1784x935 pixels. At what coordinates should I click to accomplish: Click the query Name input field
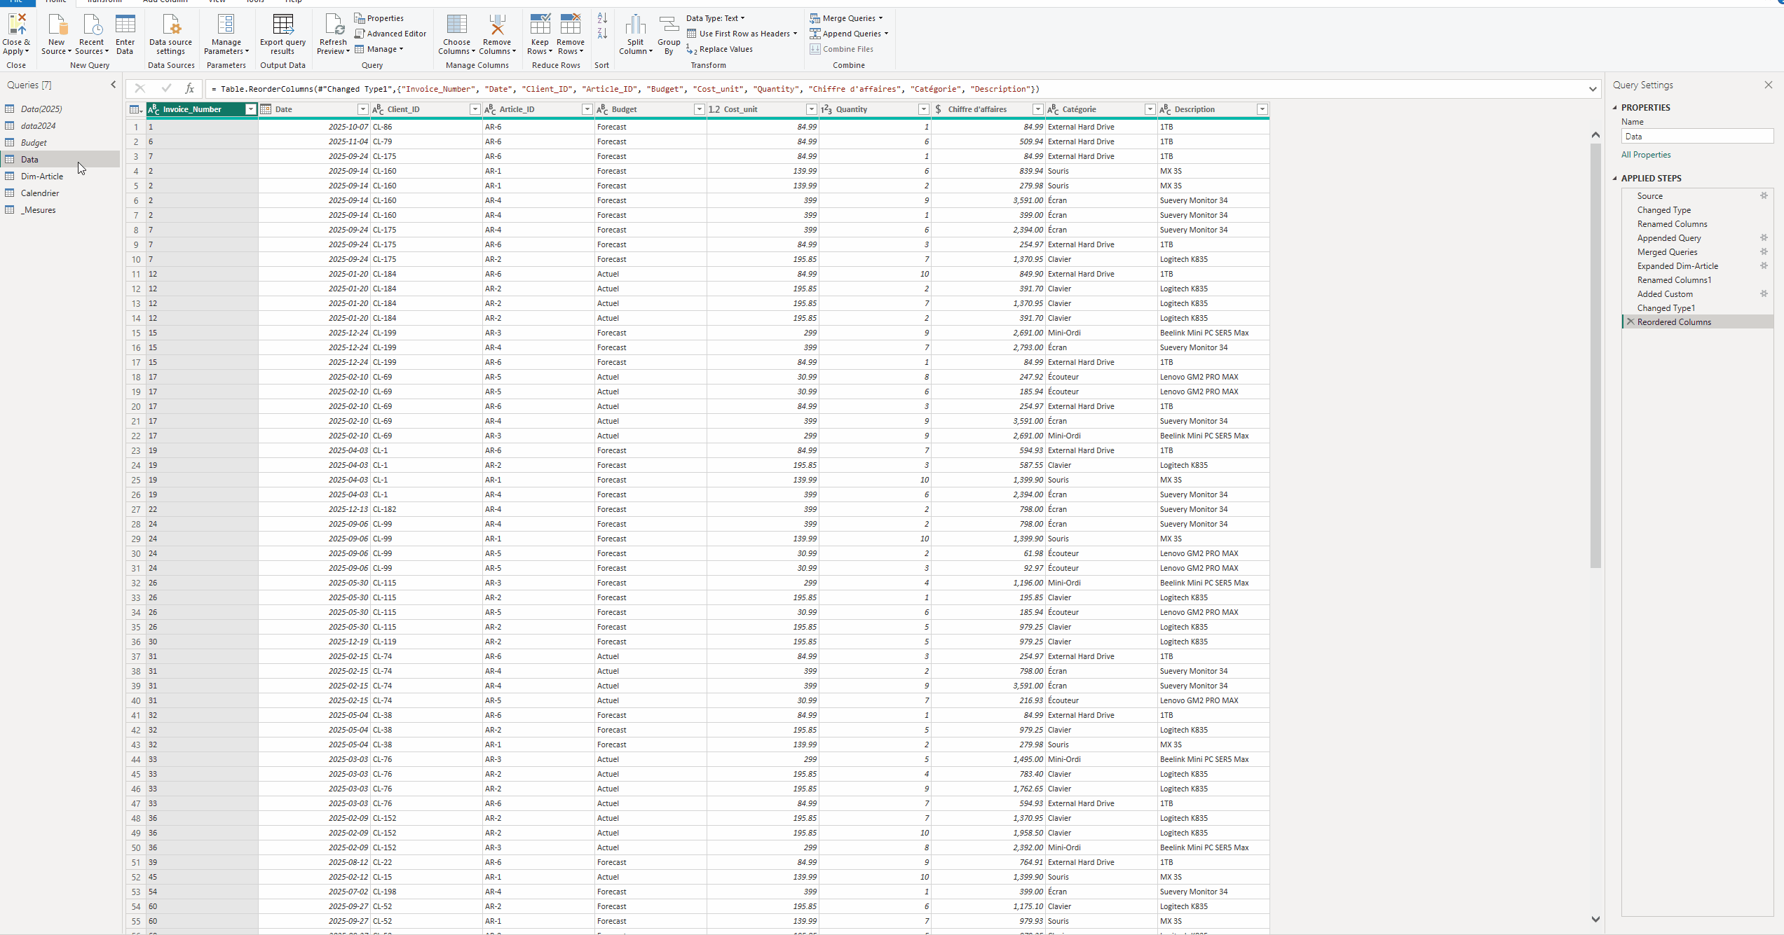pos(1697,137)
